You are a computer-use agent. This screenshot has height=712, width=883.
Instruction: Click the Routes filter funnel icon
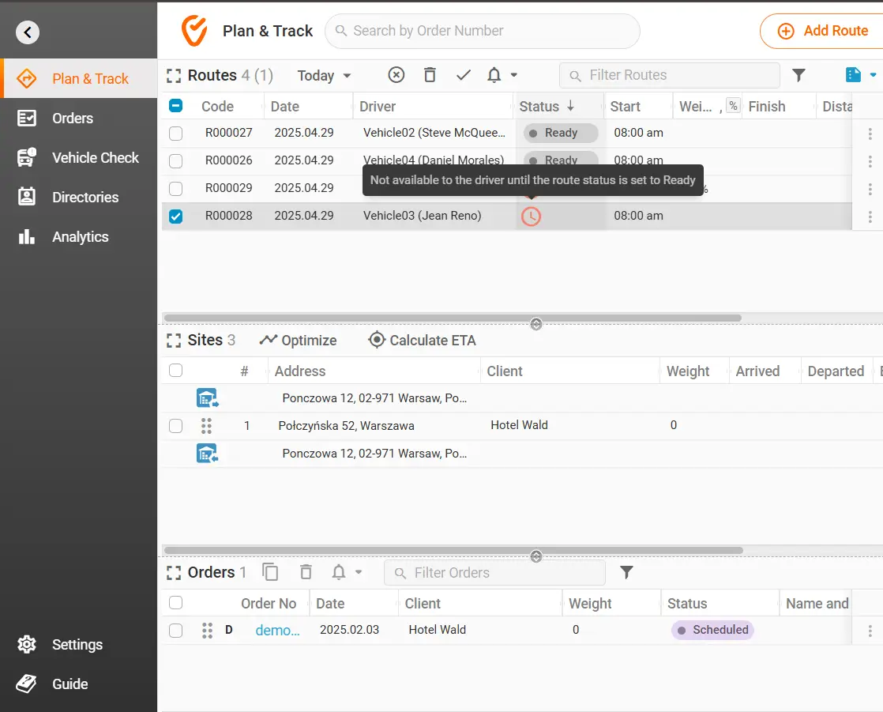(x=798, y=75)
